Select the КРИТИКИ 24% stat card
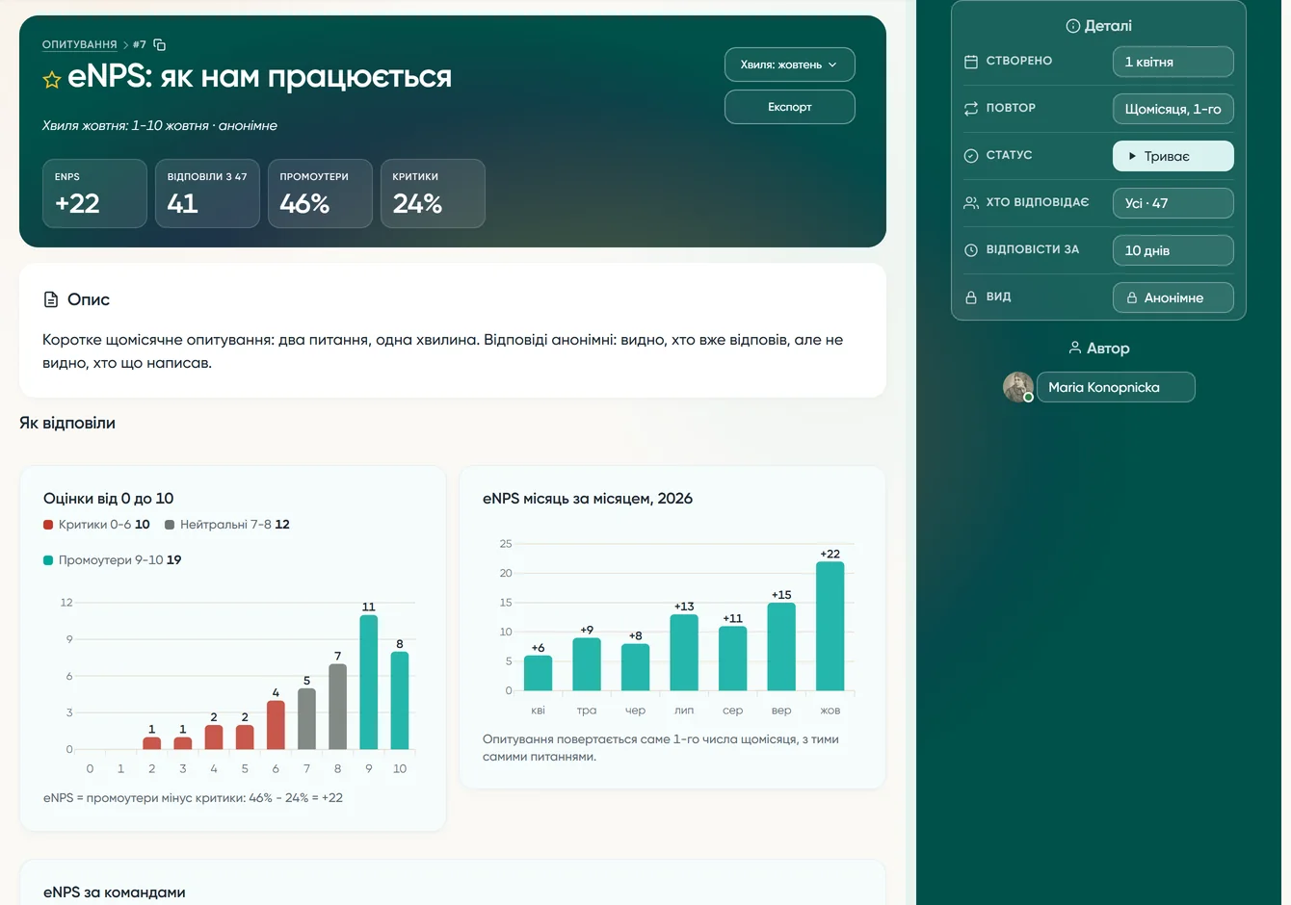1291x905 pixels. click(x=433, y=194)
